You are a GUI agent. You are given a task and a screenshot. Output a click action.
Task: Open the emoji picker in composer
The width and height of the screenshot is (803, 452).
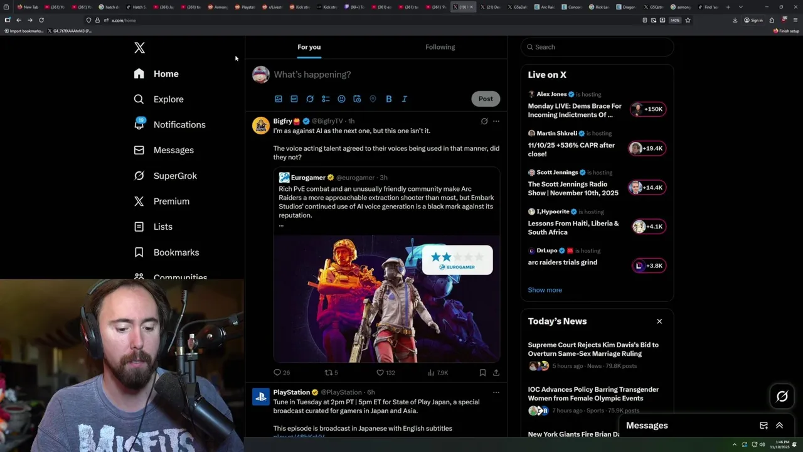[x=341, y=99]
